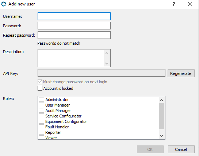Open the help question mark button
Screen dimensions: 199x156
click(174, 4)
